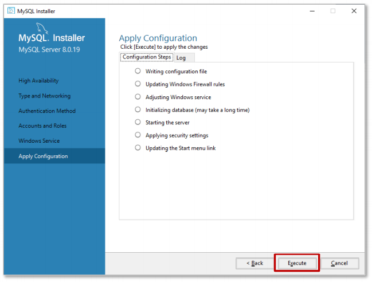
Task: Open the Log tab
Action: (x=184, y=58)
